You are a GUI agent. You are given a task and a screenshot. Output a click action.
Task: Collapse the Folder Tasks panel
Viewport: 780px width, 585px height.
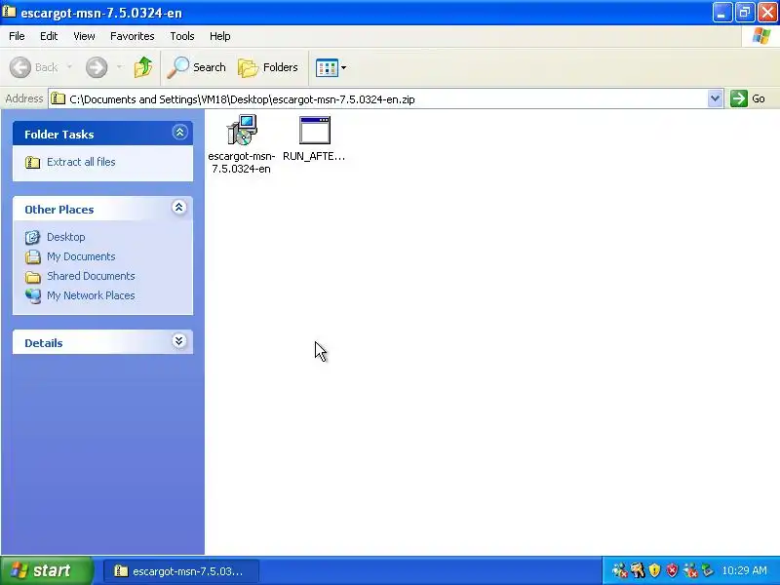179,133
